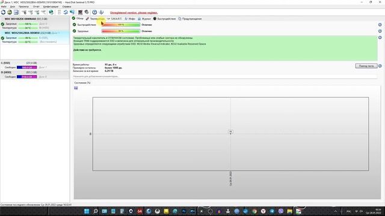Open the Справка menu
The width and height of the screenshot is (385, 216).
[67, 7]
